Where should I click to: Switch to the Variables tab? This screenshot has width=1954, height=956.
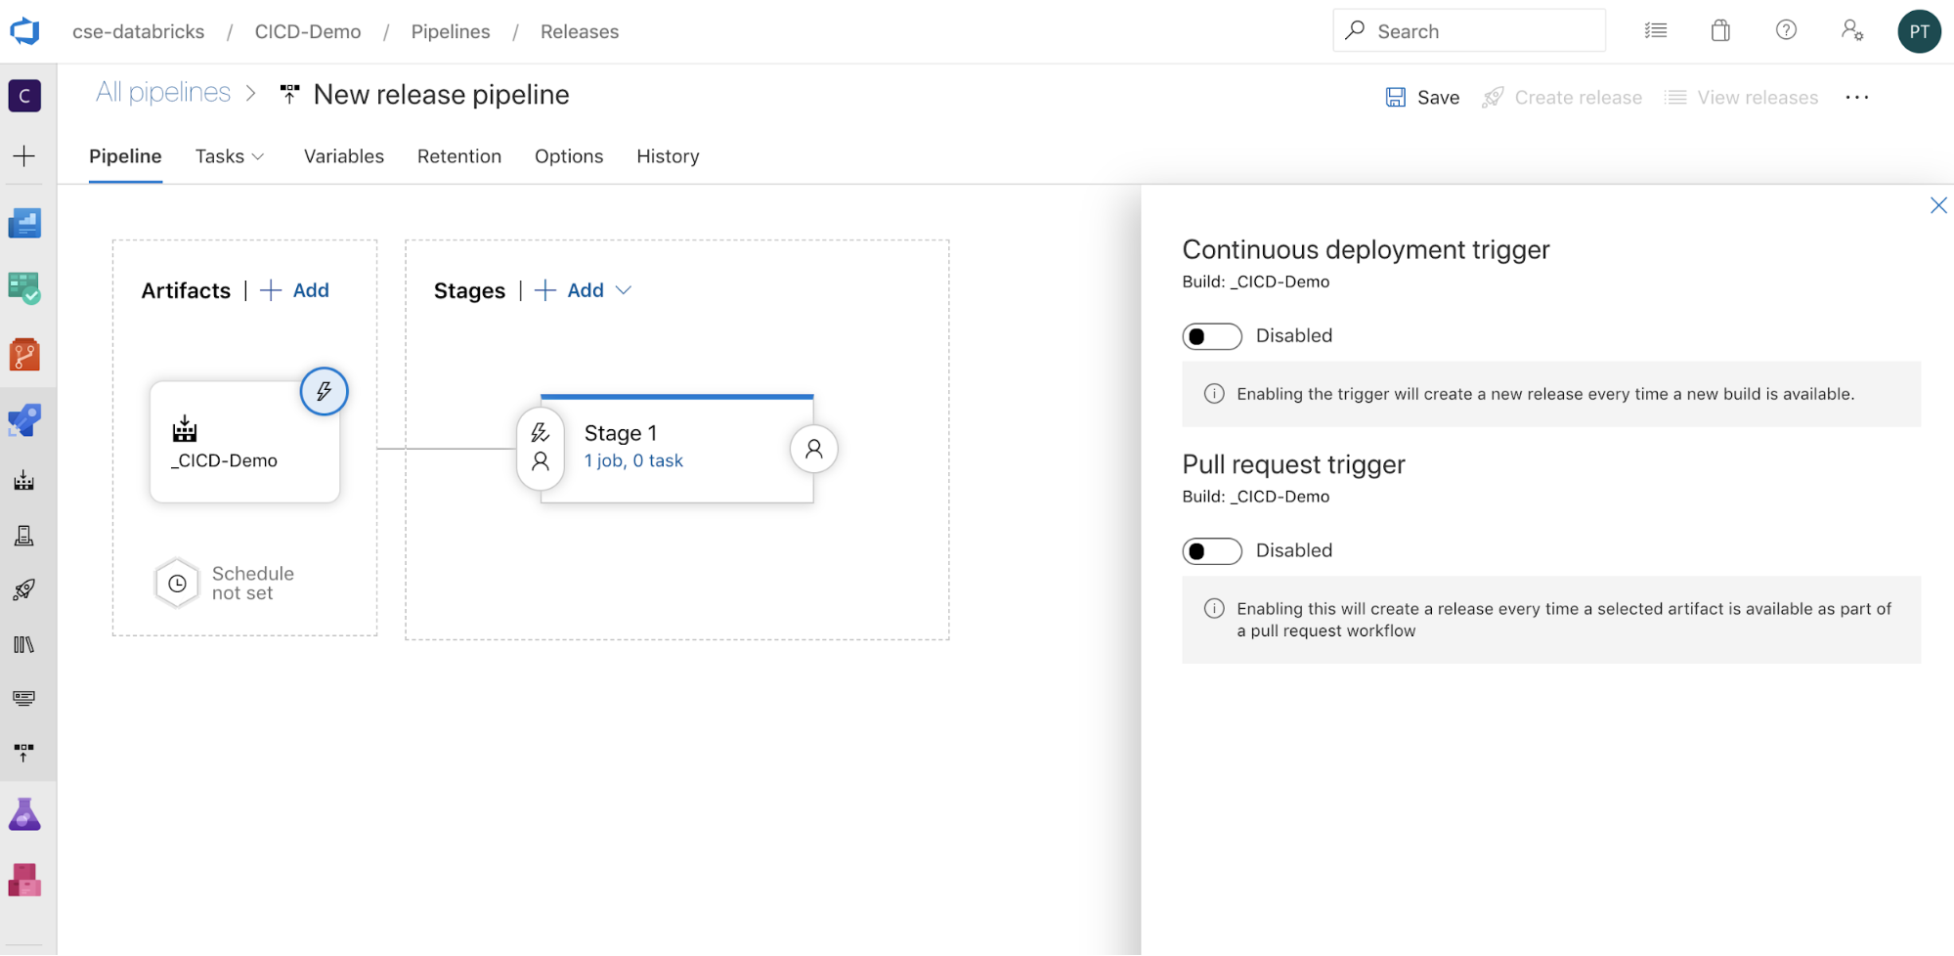343,156
